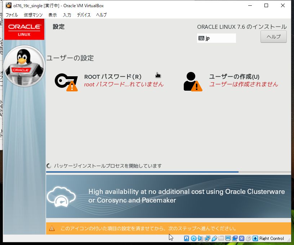This screenshot has width=294, height=245.
Task: Click the ヘルプ button in installer
Action: (273, 37)
